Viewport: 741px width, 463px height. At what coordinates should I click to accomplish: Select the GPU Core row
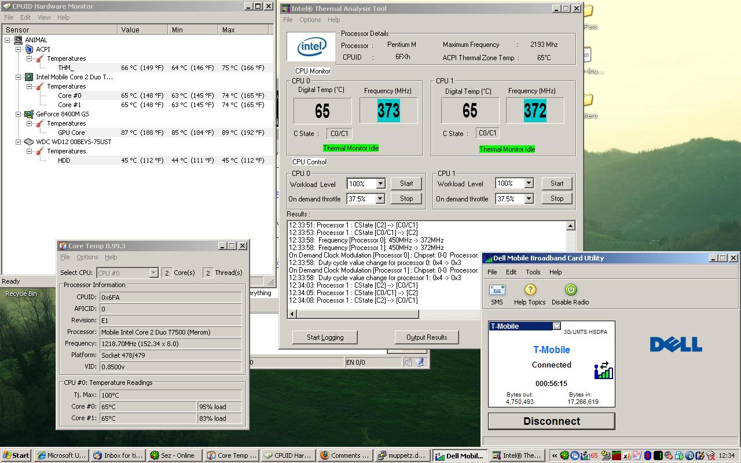click(x=138, y=133)
